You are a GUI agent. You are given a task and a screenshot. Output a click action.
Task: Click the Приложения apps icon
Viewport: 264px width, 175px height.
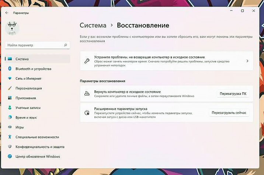[x=10, y=98]
